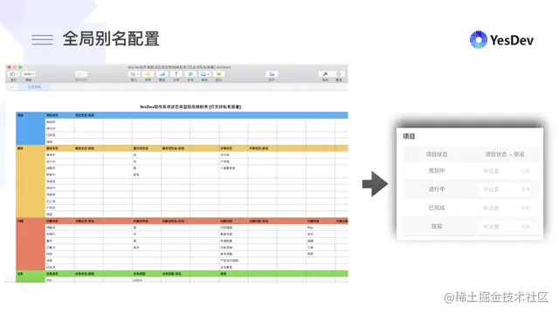
Task: Click the red problem category cell
Action: pyautogui.click(x=31, y=244)
